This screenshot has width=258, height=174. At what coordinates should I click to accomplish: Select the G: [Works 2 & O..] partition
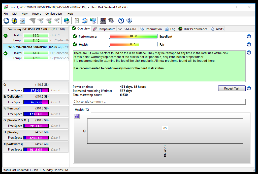(x=36, y=123)
